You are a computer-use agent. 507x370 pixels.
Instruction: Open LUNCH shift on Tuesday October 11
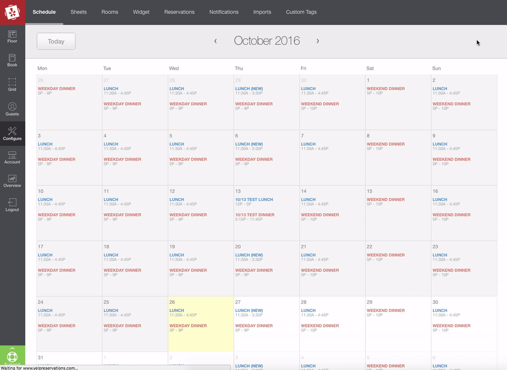pyautogui.click(x=111, y=200)
